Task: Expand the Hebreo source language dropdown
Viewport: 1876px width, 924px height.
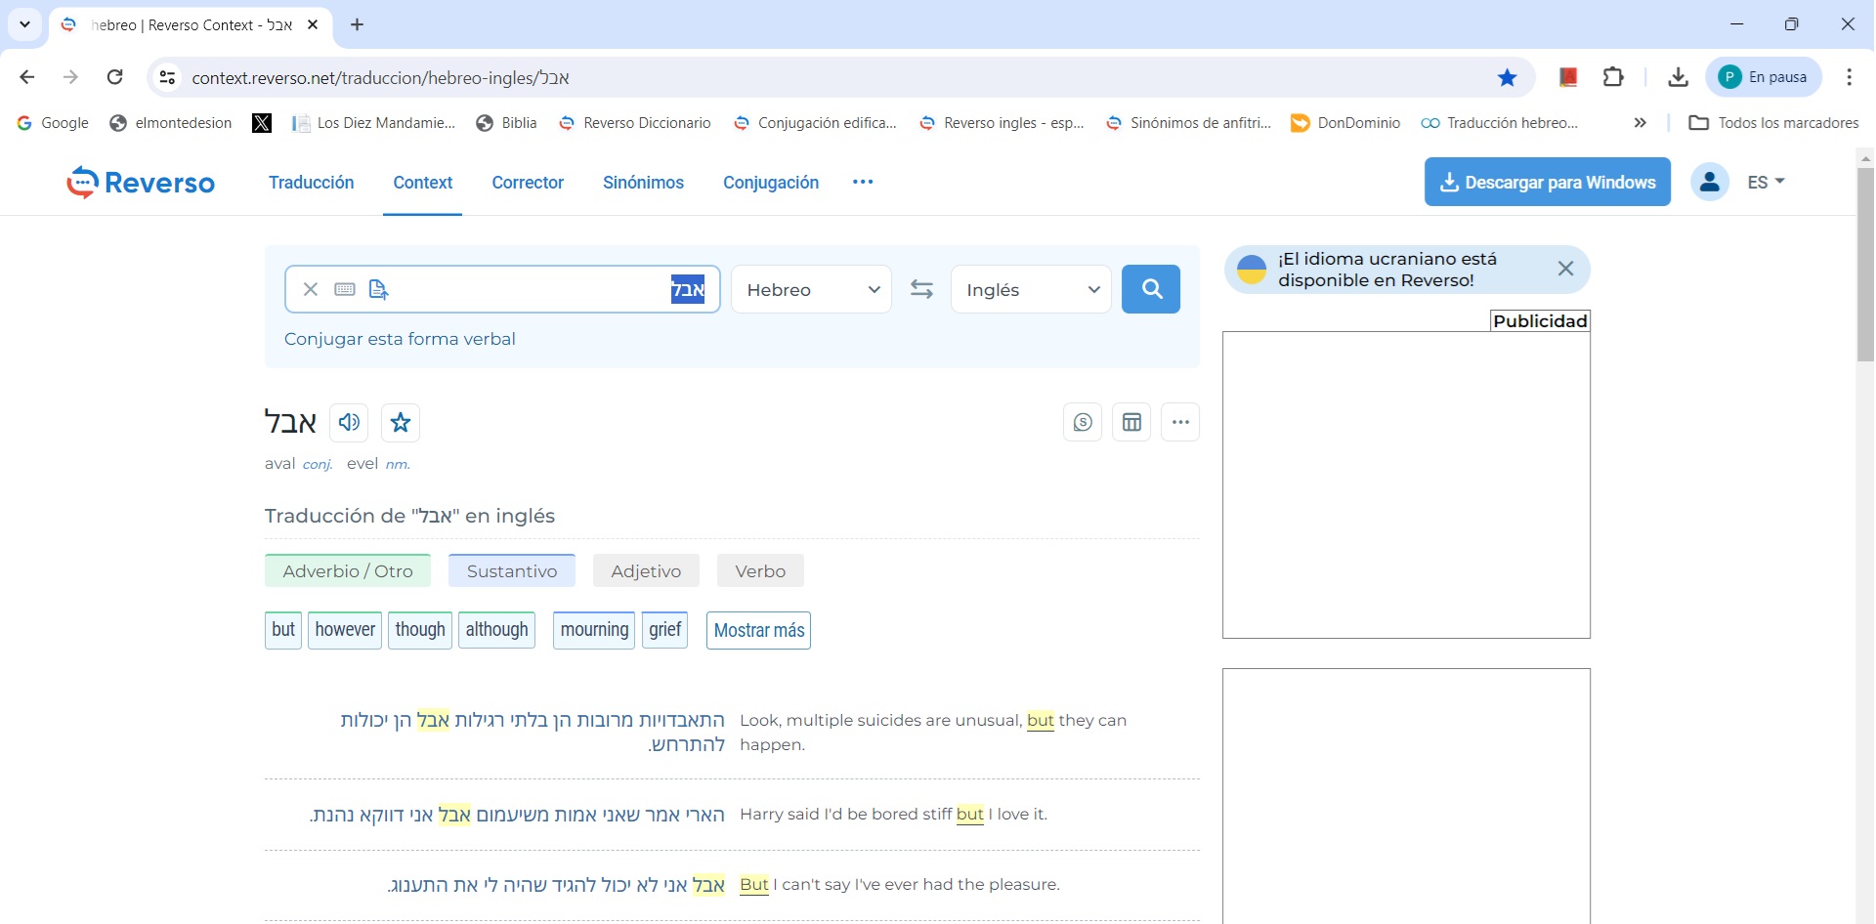Action: pyautogui.click(x=811, y=289)
